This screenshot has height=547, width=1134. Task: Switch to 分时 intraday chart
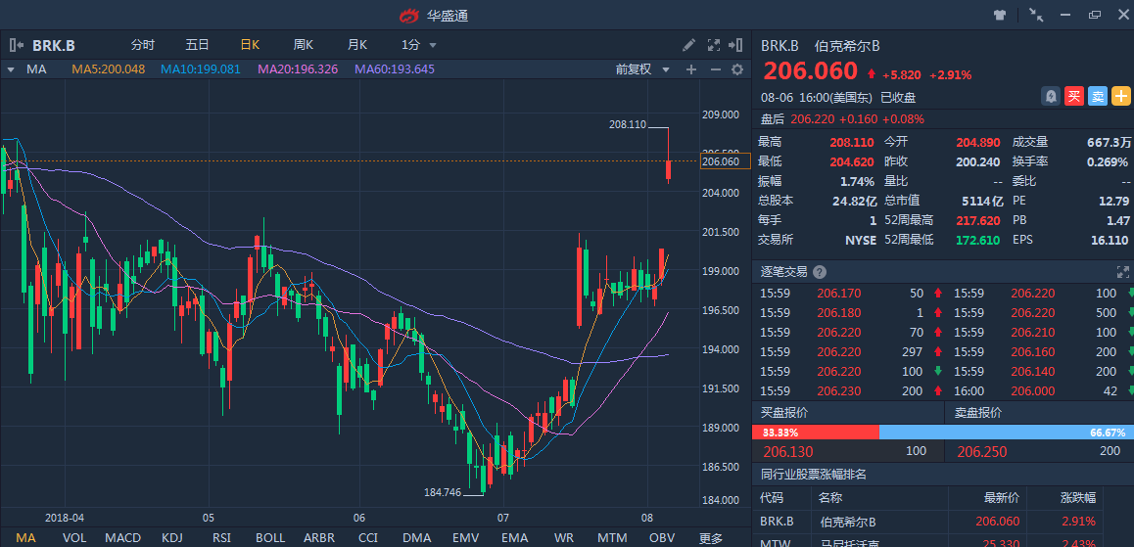pyautogui.click(x=142, y=45)
